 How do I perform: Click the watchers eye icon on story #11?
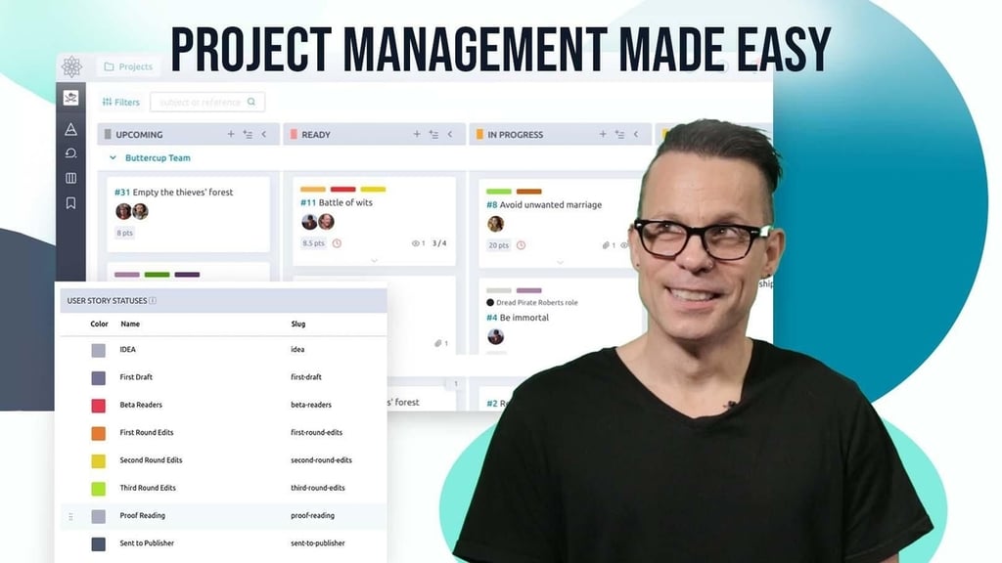tap(415, 243)
